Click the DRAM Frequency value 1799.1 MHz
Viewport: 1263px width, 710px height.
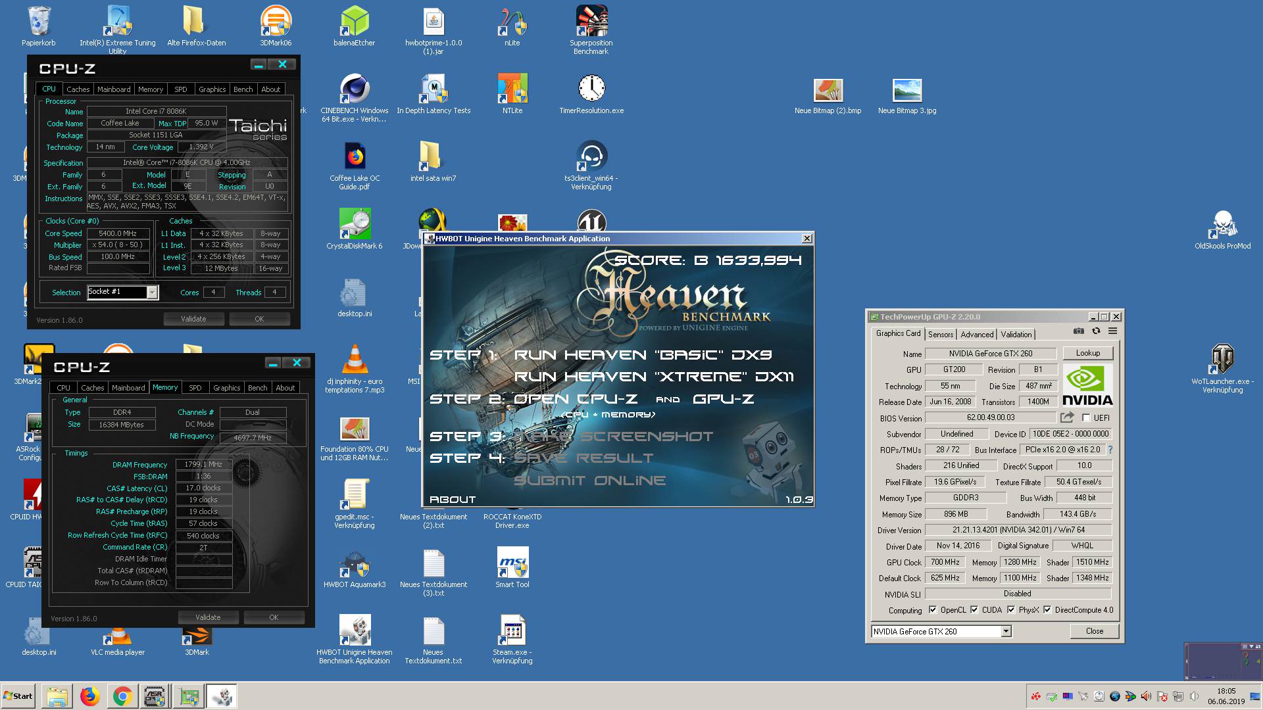203,464
